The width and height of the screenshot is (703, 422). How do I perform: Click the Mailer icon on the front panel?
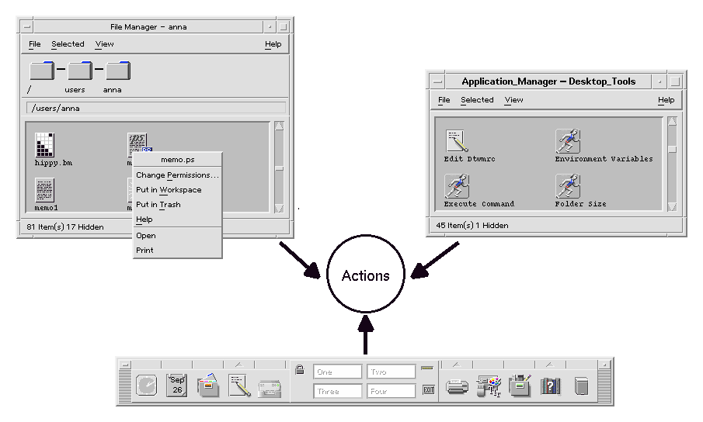[269, 387]
